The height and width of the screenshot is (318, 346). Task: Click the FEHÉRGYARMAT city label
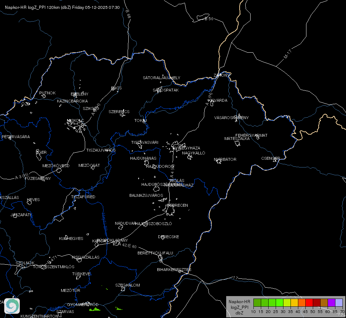pos(251,135)
